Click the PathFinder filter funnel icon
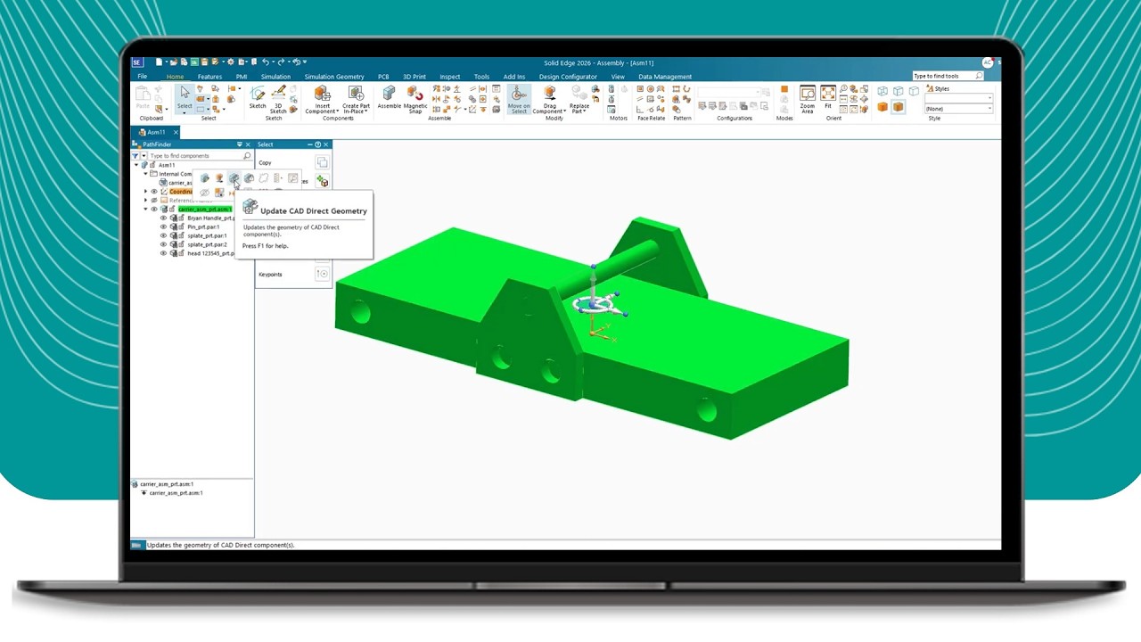This screenshot has height=642, width=1141. pos(135,156)
